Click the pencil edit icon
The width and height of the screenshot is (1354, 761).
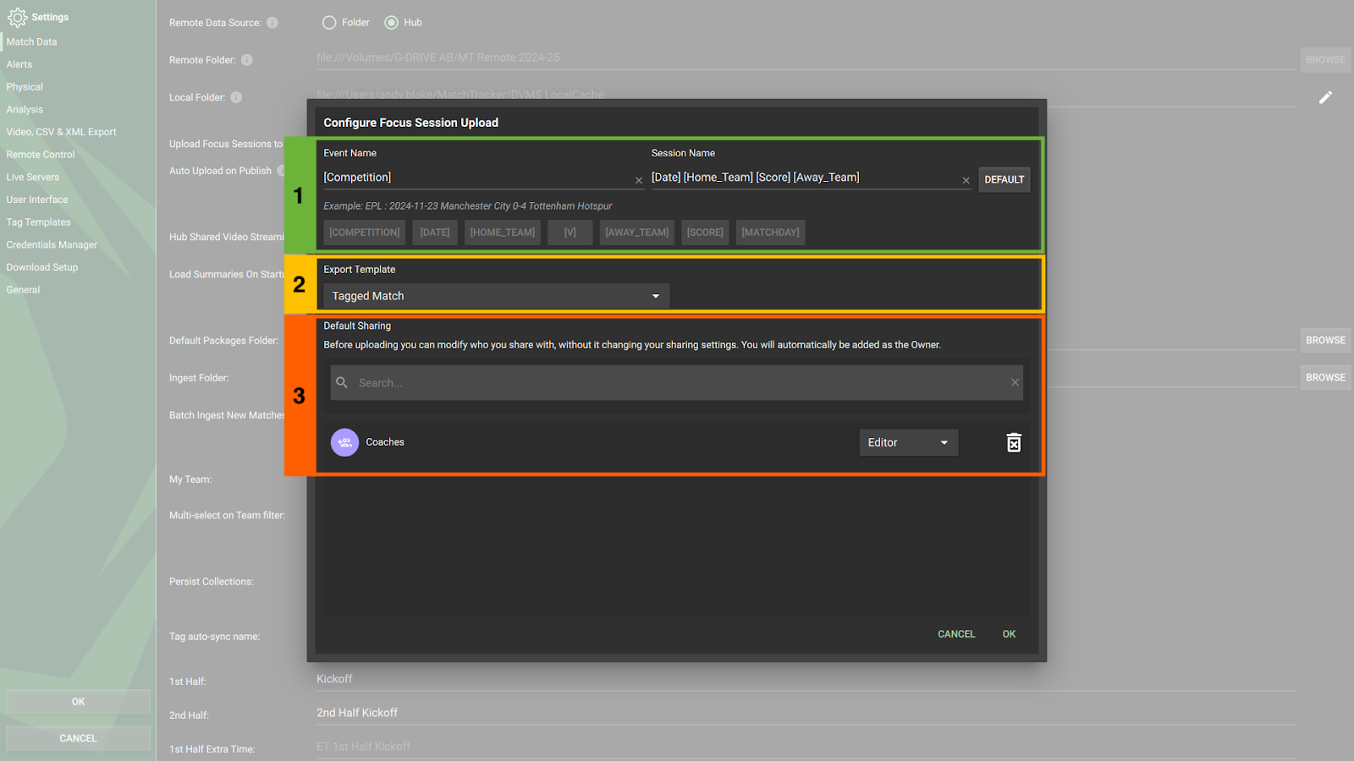(x=1325, y=97)
